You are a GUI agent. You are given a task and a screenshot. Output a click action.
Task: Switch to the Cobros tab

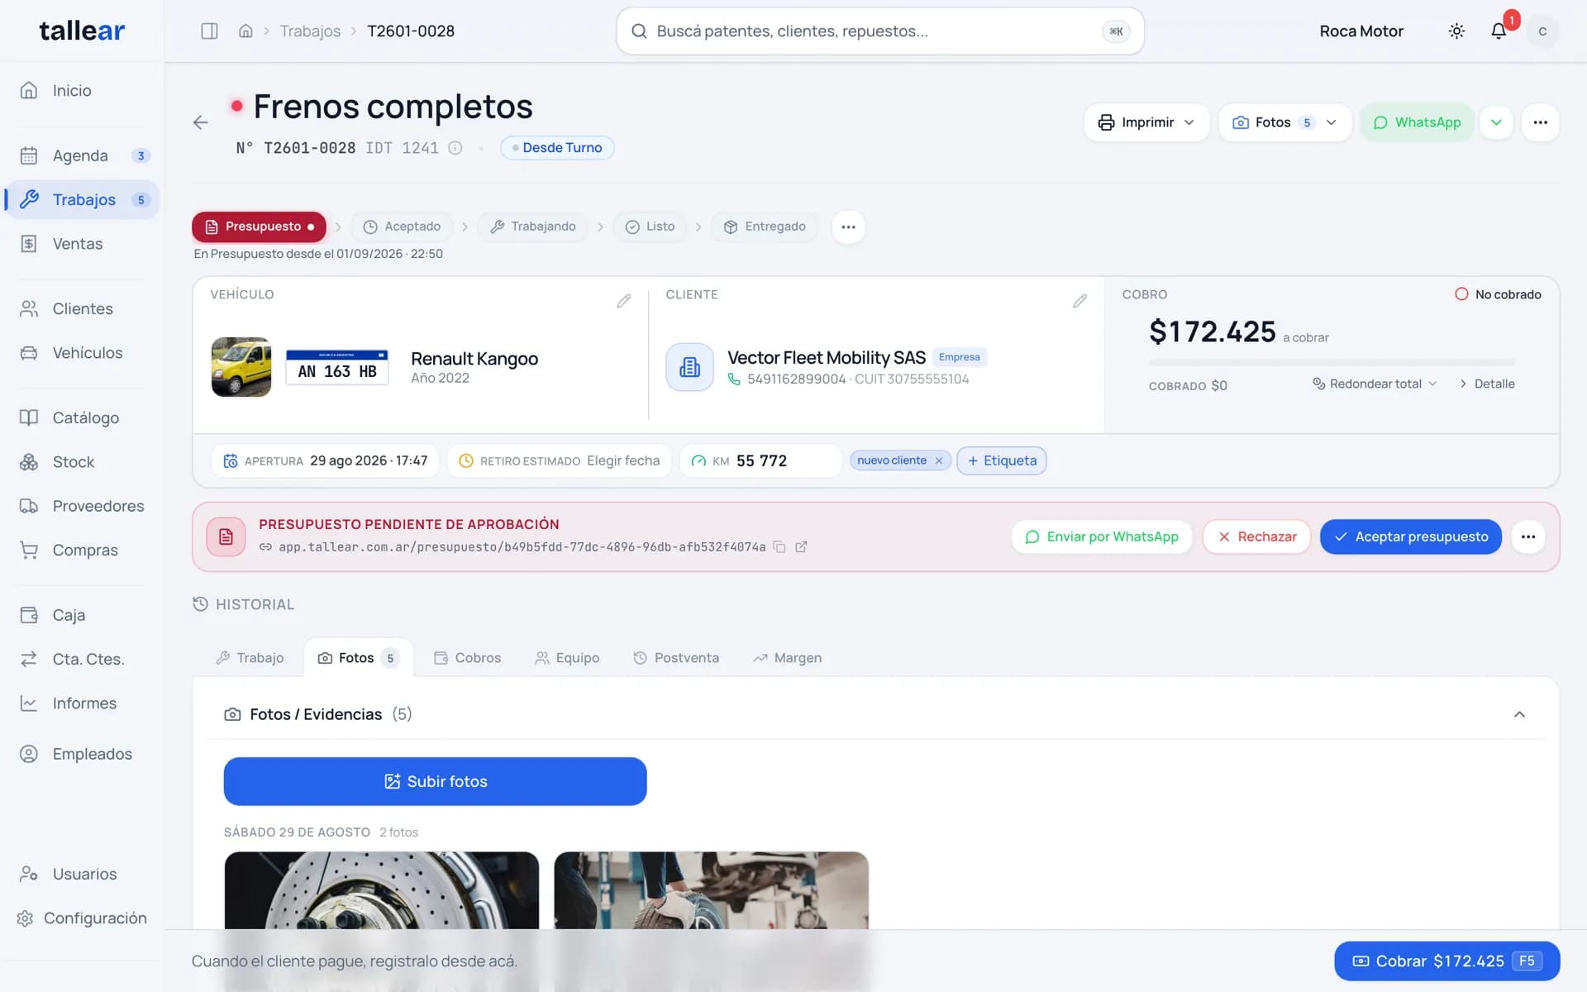click(x=468, y=658)
